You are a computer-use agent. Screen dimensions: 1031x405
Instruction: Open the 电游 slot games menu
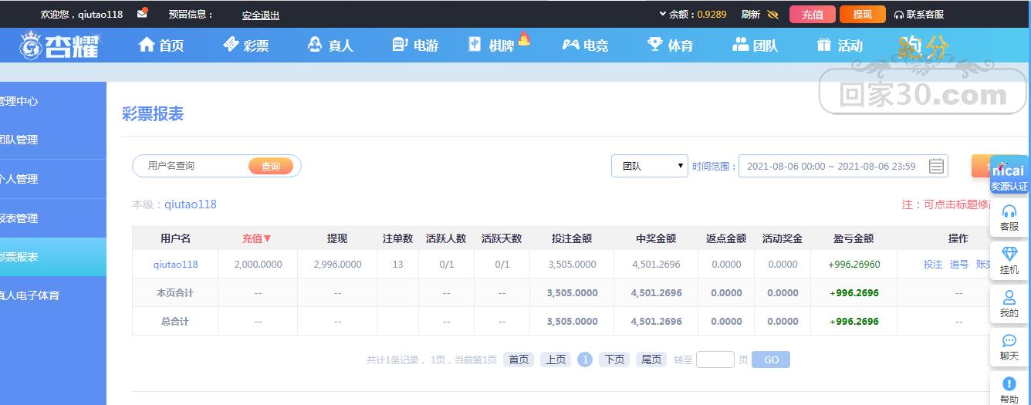coord(415,45)
